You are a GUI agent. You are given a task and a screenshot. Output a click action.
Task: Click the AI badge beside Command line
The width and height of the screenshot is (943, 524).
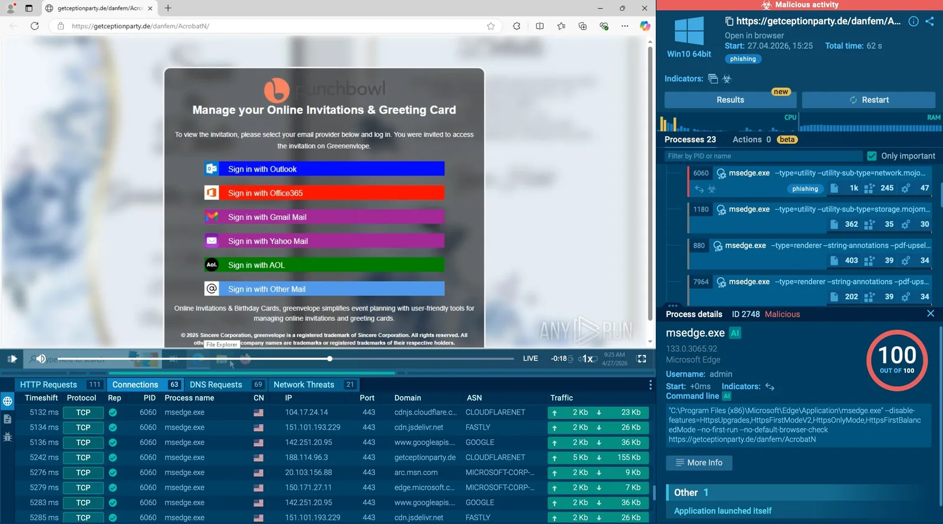click(727, 396)
